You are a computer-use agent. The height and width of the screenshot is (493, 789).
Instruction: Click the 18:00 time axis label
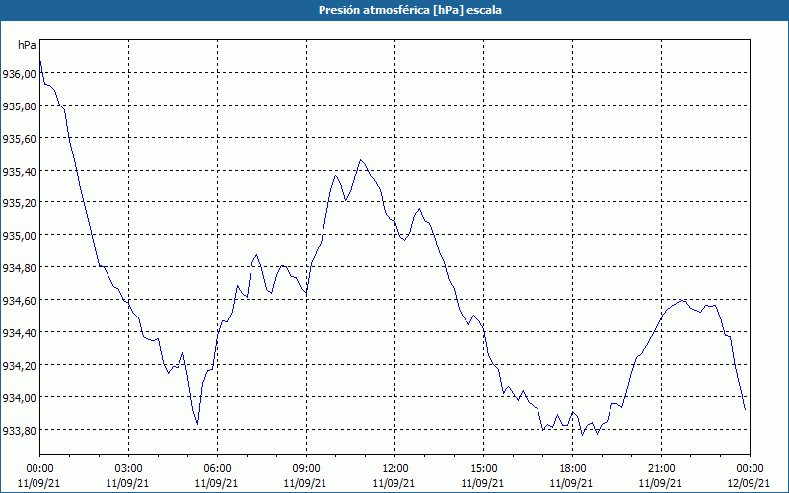[x=573, y=469]
